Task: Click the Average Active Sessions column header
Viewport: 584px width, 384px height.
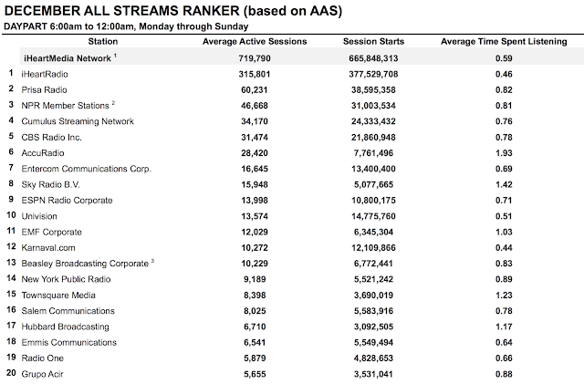Action: click(255, 41)
